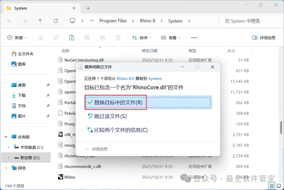Open the View (查看) dropdown
This screenshot has height=190, width=284.
(171, 38)
